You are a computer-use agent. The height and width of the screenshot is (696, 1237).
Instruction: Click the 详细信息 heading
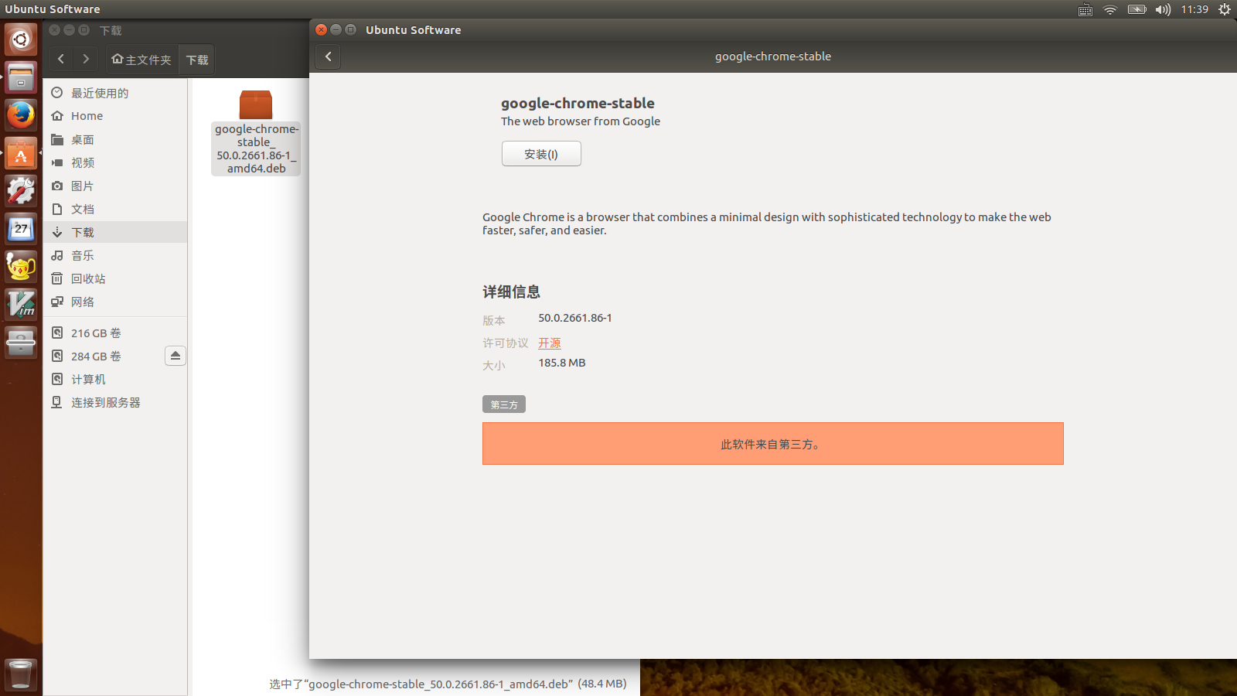(x=511, y=292)
